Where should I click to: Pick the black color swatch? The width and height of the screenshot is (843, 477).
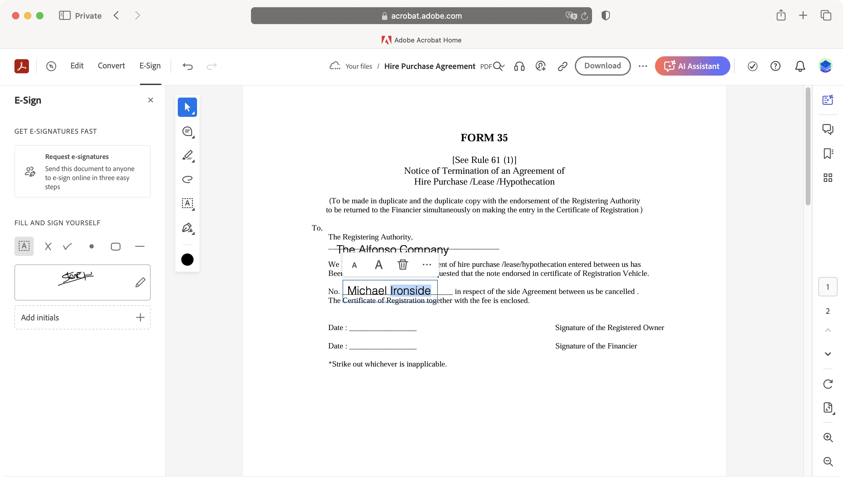(x=187, y=260)
